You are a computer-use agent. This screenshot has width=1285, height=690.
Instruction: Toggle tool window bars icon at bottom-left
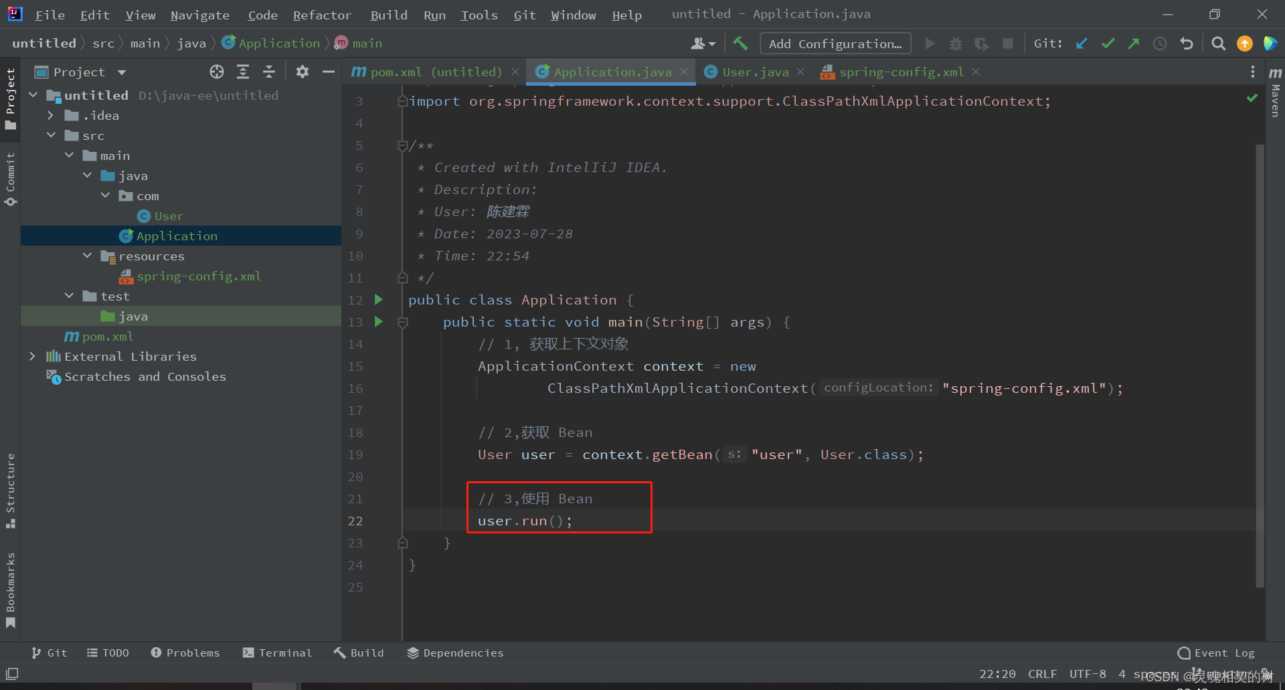[12, 674]
